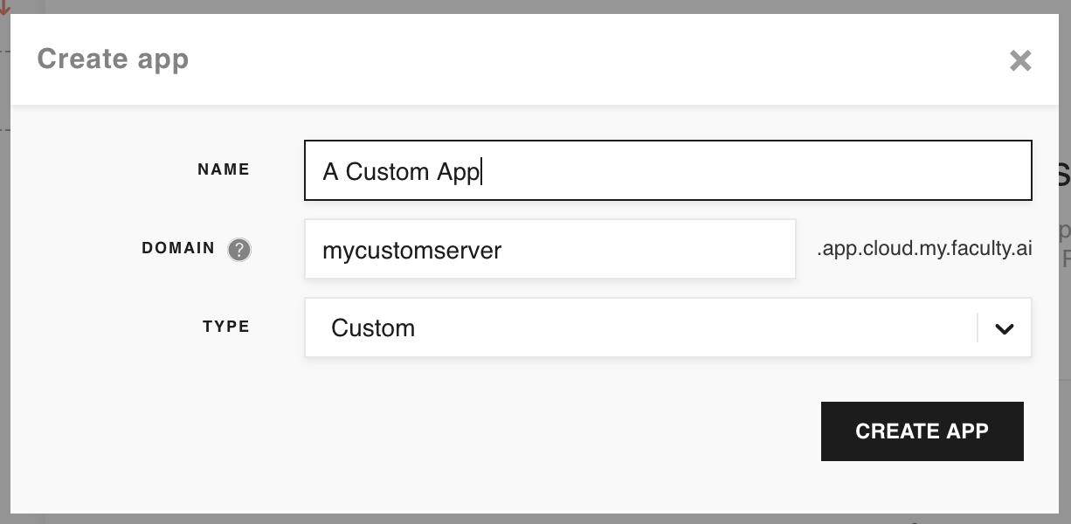Click inside the NAME input field
Viewport: 1071px width, 524px height.
pyautogui.click(x=668, y=170)
